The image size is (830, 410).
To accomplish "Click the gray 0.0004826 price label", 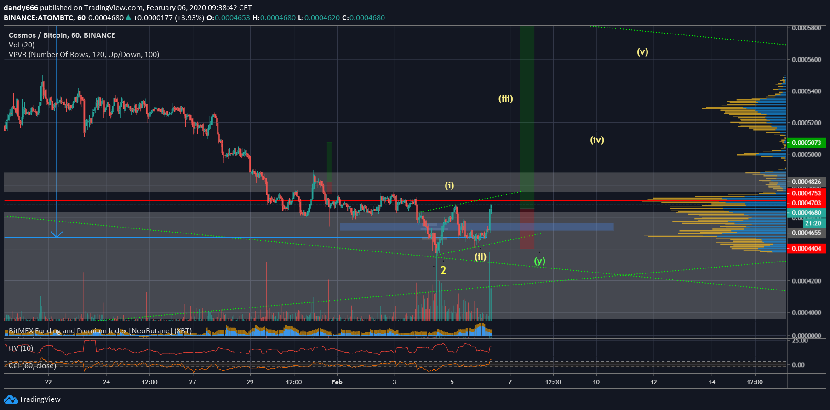I will [806, 182].
